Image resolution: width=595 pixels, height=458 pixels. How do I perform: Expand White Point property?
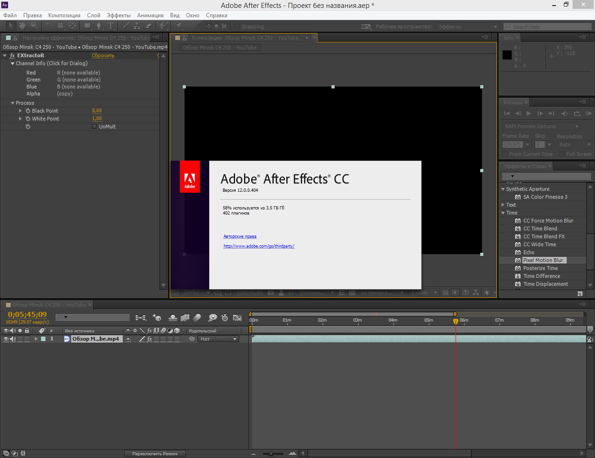click(20, 119)
